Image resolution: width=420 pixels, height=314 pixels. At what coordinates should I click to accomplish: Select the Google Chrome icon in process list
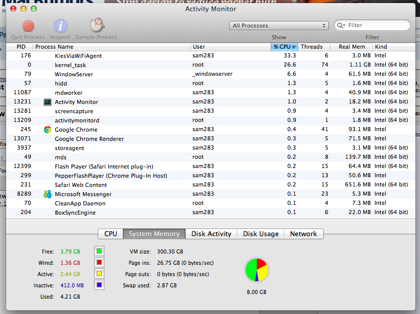pyautogui.click(x=48, y=130)
